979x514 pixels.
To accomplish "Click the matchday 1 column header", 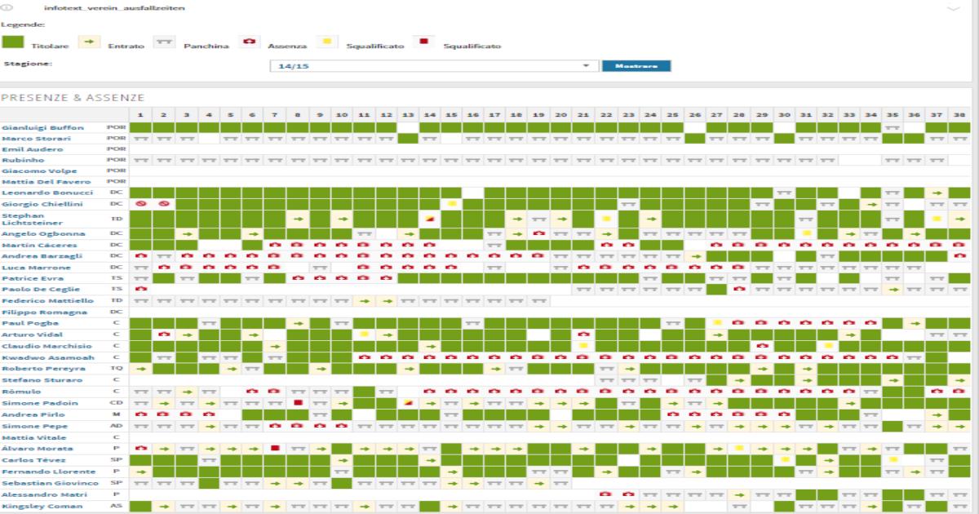I will coord(141,114).
